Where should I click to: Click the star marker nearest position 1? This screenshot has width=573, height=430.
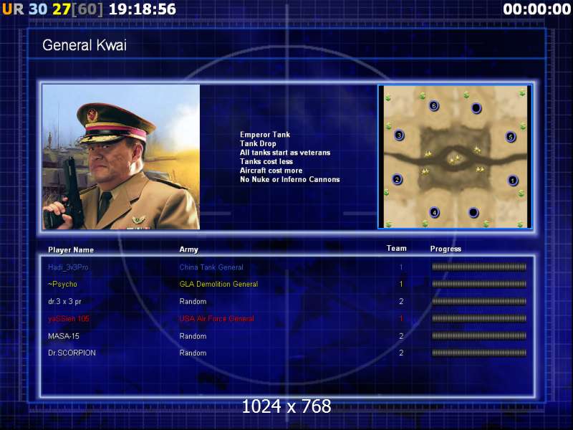pos(480,169)
